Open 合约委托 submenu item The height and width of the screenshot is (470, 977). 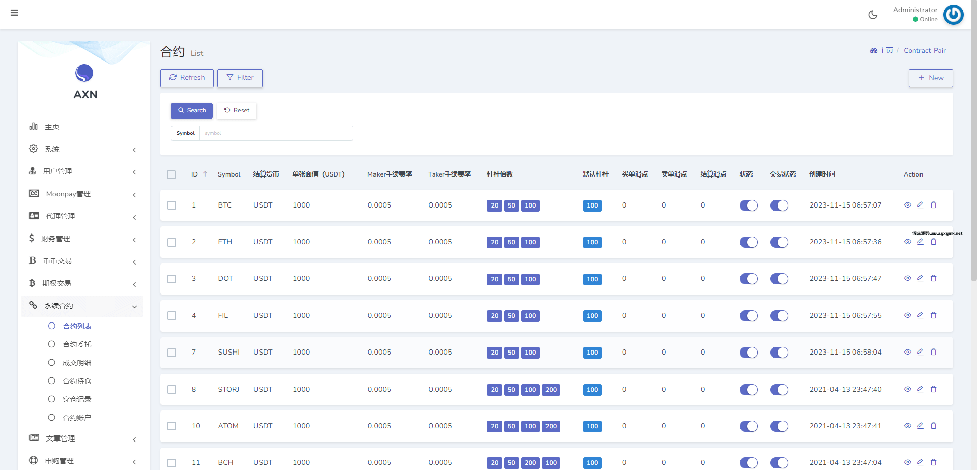coord(77,344)
